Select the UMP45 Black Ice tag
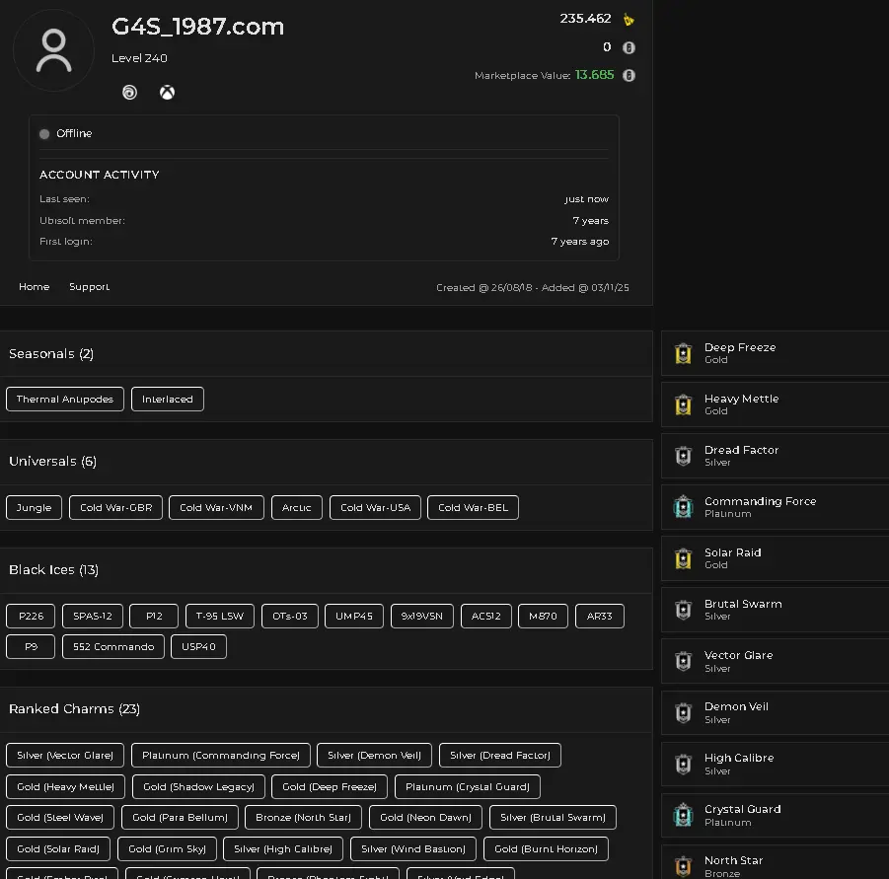 353,617
